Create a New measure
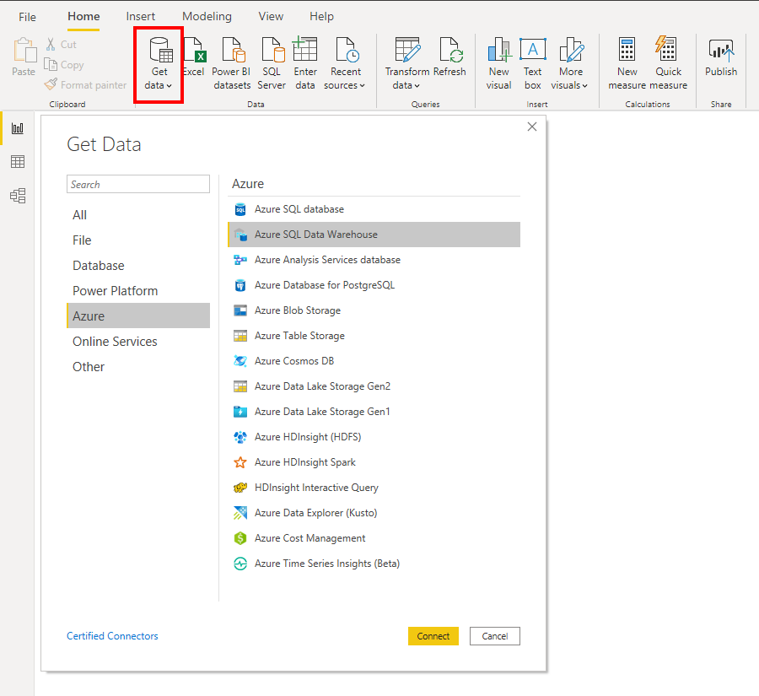759x696 pixels. (x=627, y=64)
